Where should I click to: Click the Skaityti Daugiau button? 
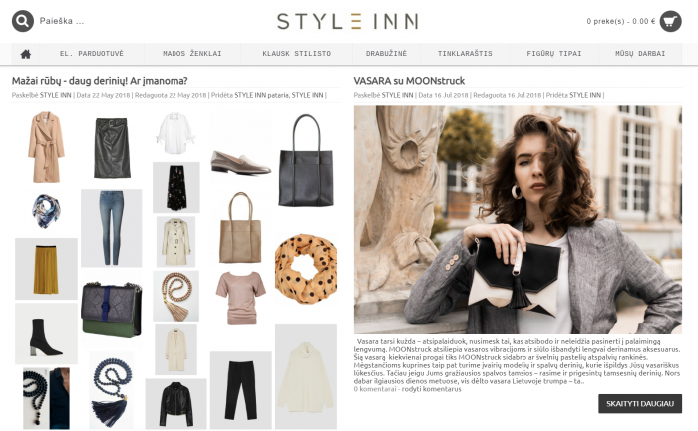click(640, 404)
